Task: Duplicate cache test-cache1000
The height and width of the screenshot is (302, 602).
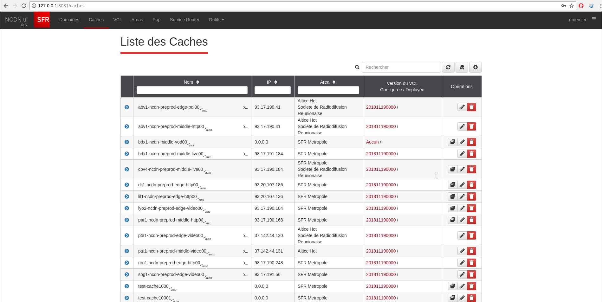Action: coord(453,286)
